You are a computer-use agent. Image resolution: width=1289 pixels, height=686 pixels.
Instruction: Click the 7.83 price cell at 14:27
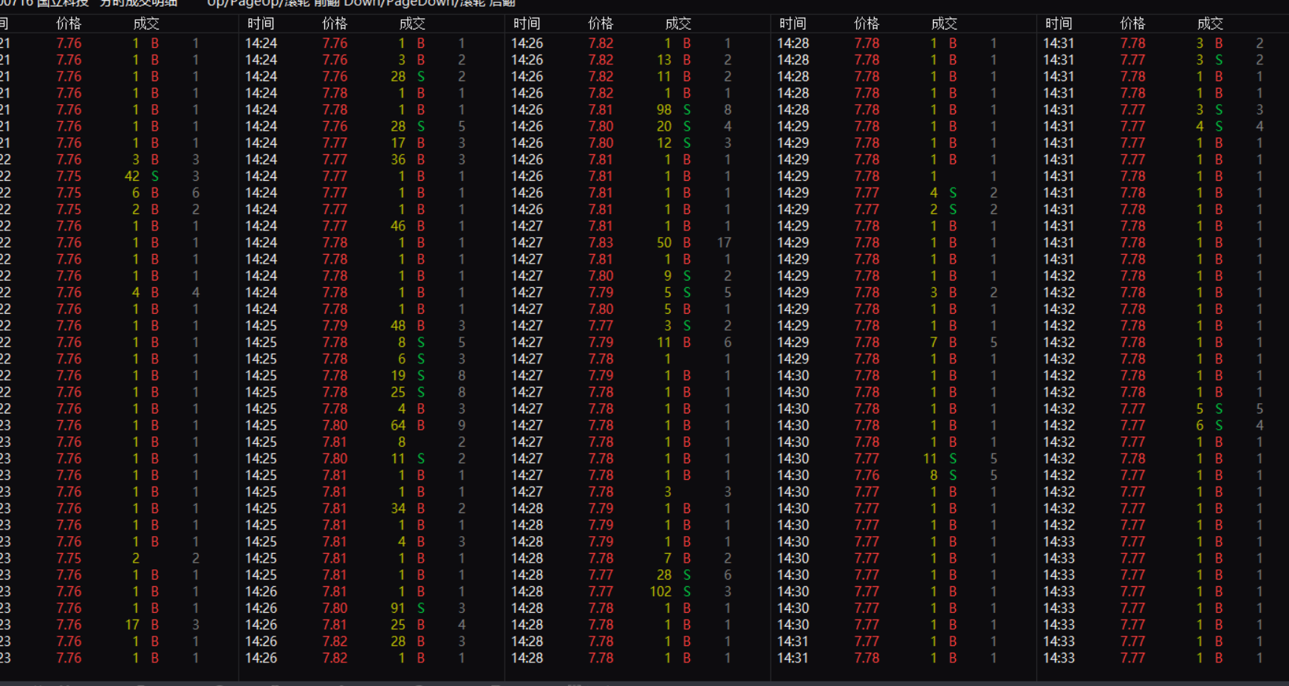[601, 243]
